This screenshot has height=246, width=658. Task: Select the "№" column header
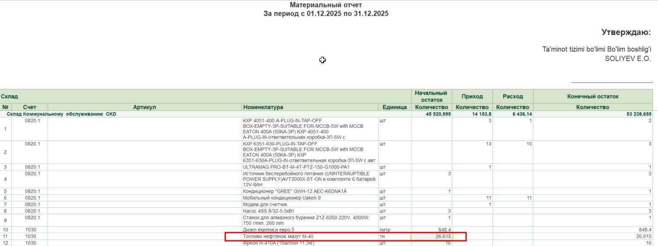point(6,107)
